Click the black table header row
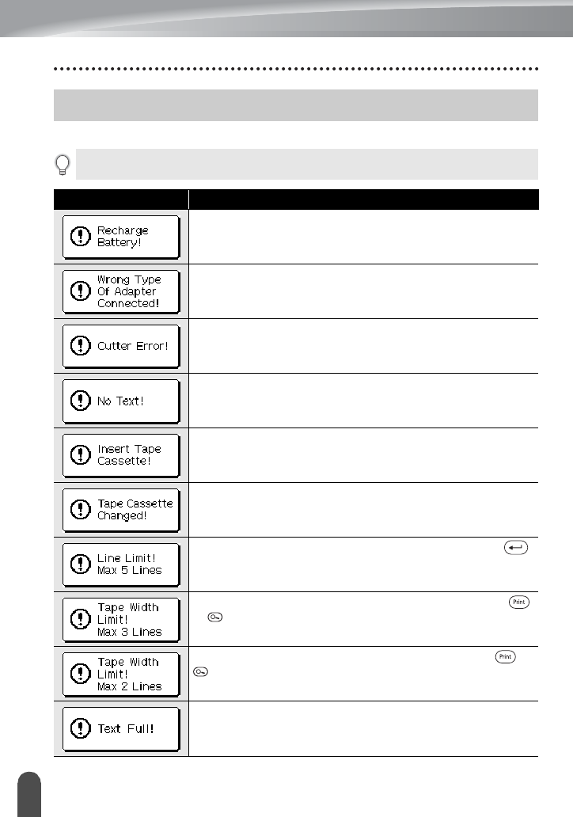Image resolution: width=573 pixels, height=817 pixels. (x=296, y=198)
